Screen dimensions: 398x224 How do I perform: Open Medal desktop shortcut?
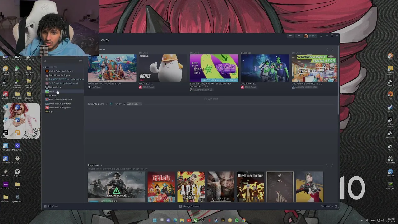[390, 147]
